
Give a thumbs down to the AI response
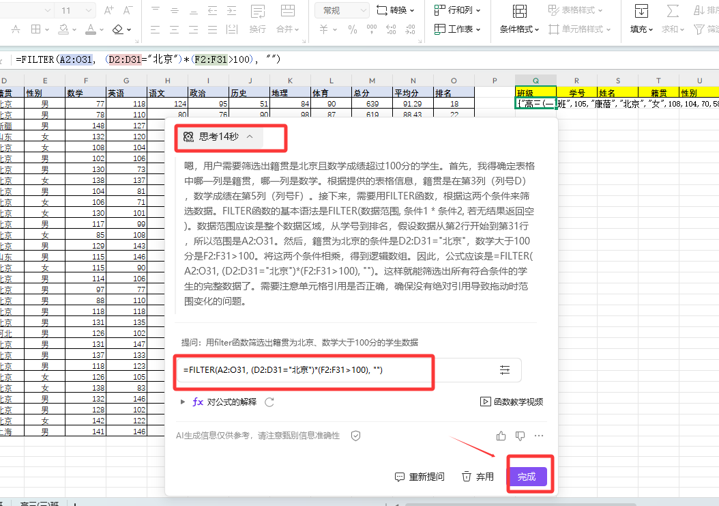520,436
